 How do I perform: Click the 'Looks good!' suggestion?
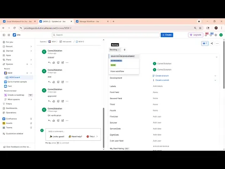57,137
